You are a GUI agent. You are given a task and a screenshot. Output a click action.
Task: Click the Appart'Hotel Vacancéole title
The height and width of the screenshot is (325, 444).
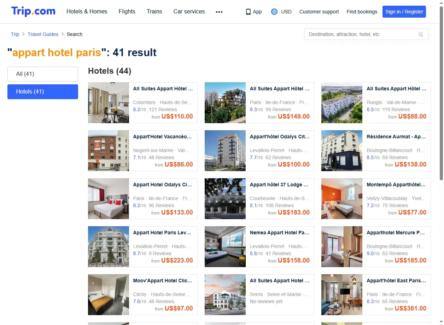coord(163,137)
